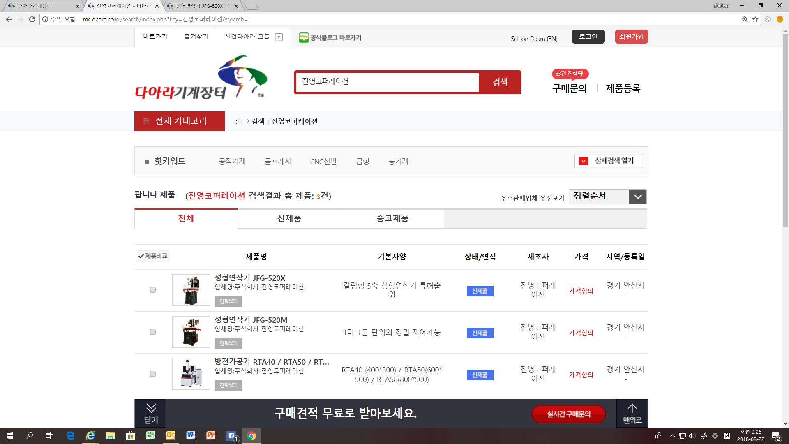
Task: Click 간략보기 under 성형연삭기 JFG-520M
Action: (228, 343)
